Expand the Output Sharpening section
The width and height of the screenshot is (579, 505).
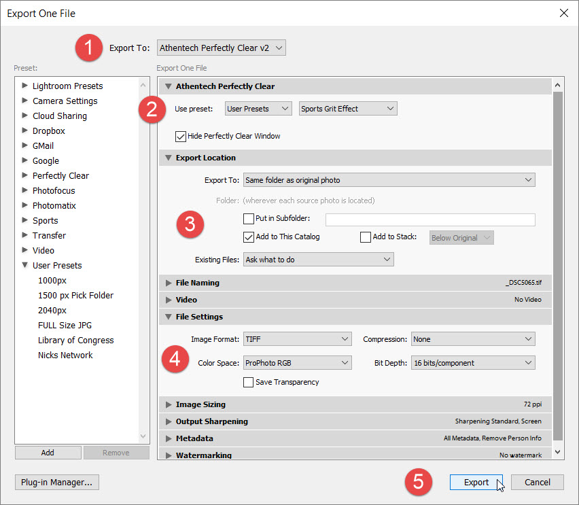point(169,421)
